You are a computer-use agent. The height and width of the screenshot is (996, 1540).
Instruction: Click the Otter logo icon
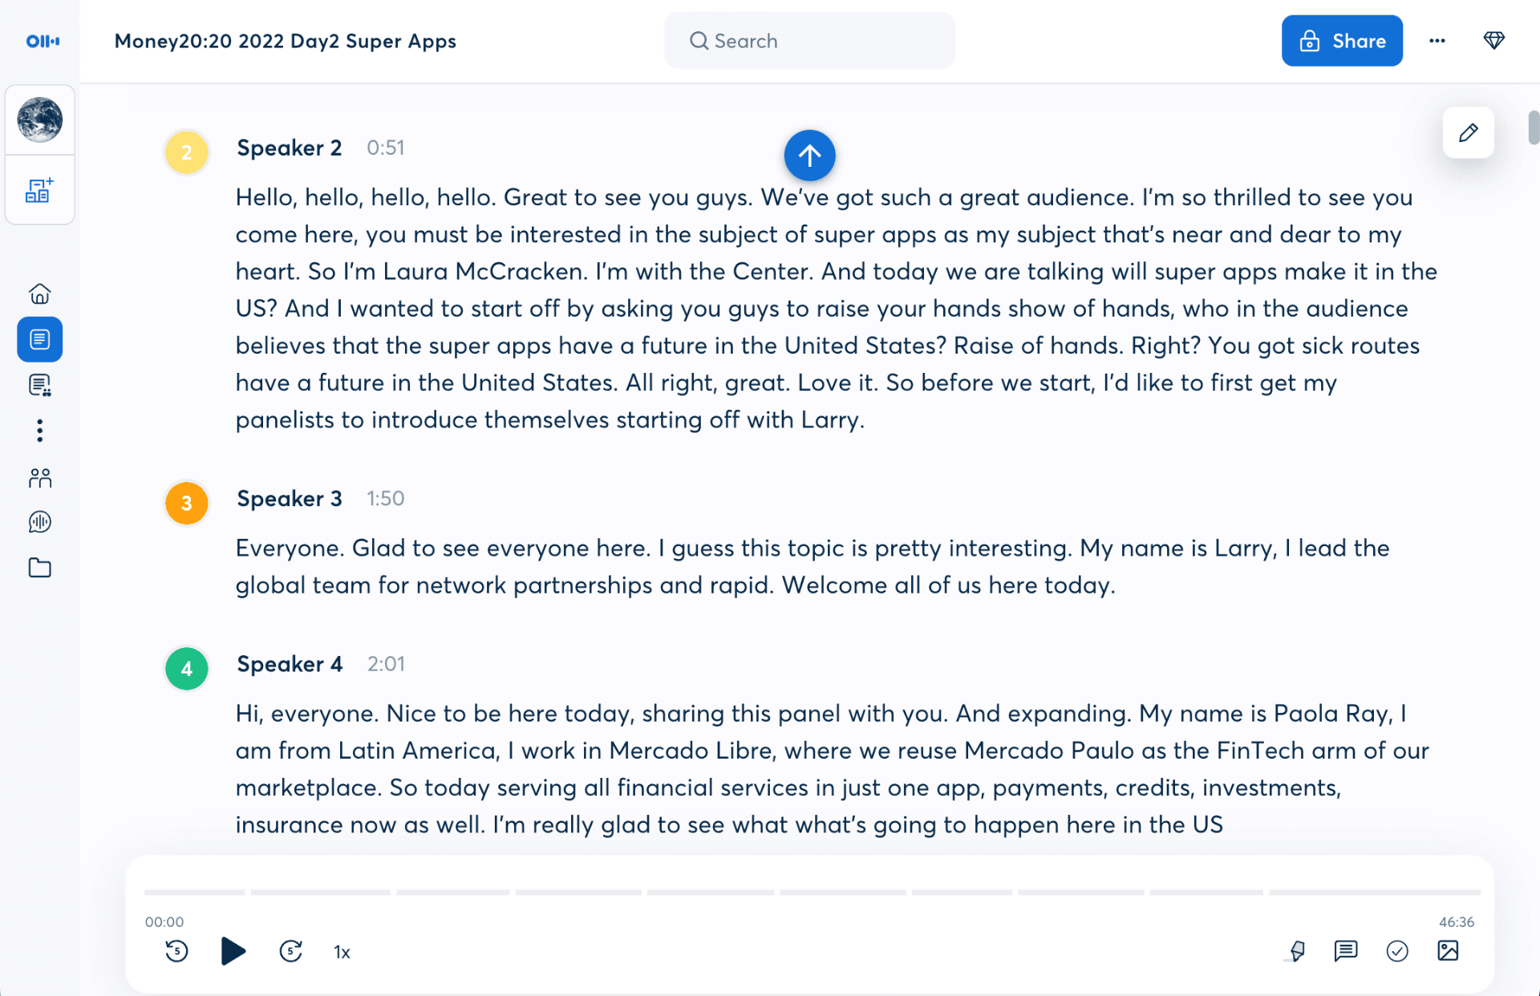[x=43, y=41]
